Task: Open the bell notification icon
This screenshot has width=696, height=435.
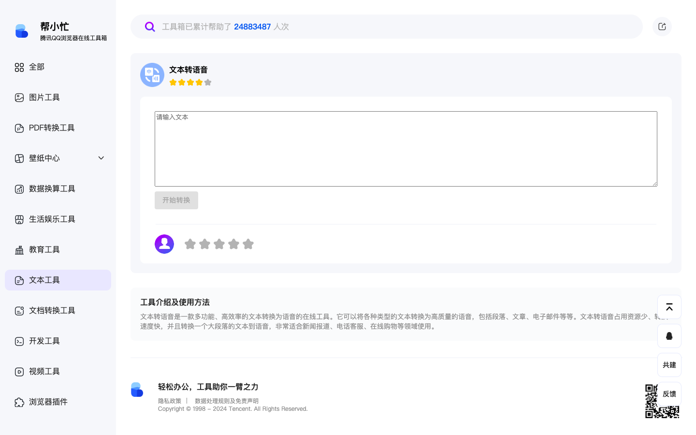Action: click(x=669, y=336)
